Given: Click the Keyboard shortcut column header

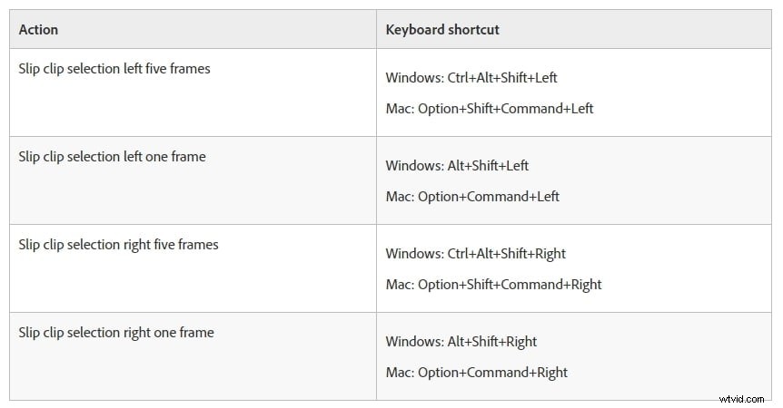Looking at the screenshot, I should pyautogui.click(x=442, y=30).
